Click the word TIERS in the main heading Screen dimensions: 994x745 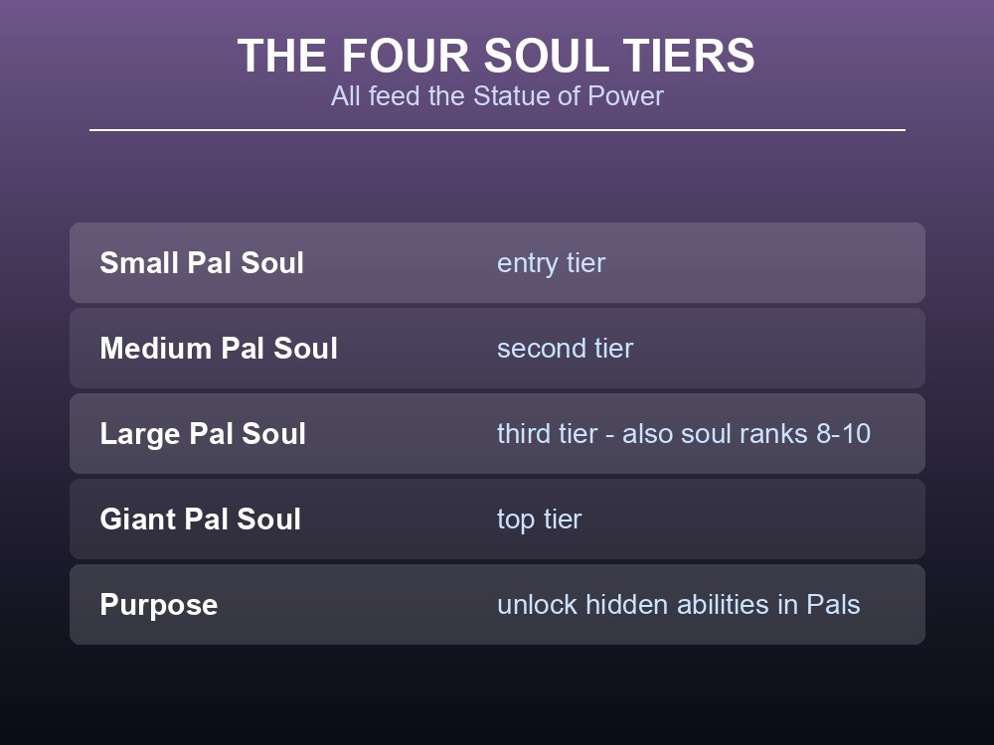[689, 56]
